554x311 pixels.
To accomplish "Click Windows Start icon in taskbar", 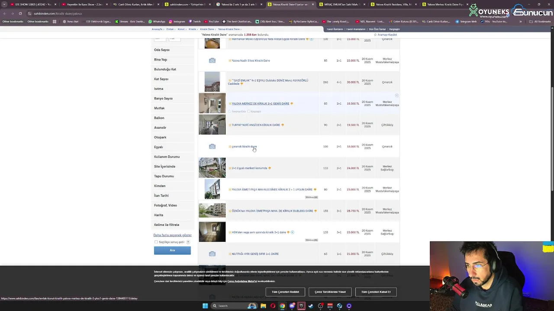I will point(205,306).
